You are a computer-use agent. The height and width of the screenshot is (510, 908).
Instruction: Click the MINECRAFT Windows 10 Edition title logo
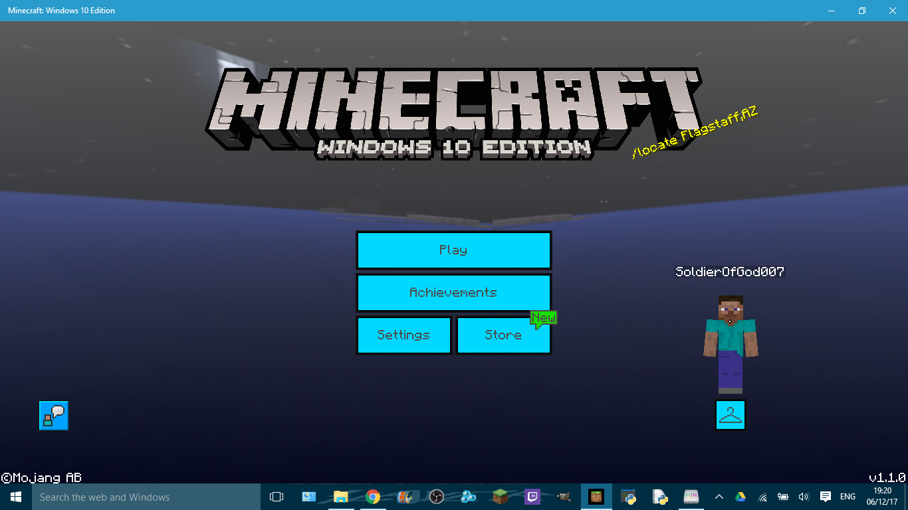[454, 114]
